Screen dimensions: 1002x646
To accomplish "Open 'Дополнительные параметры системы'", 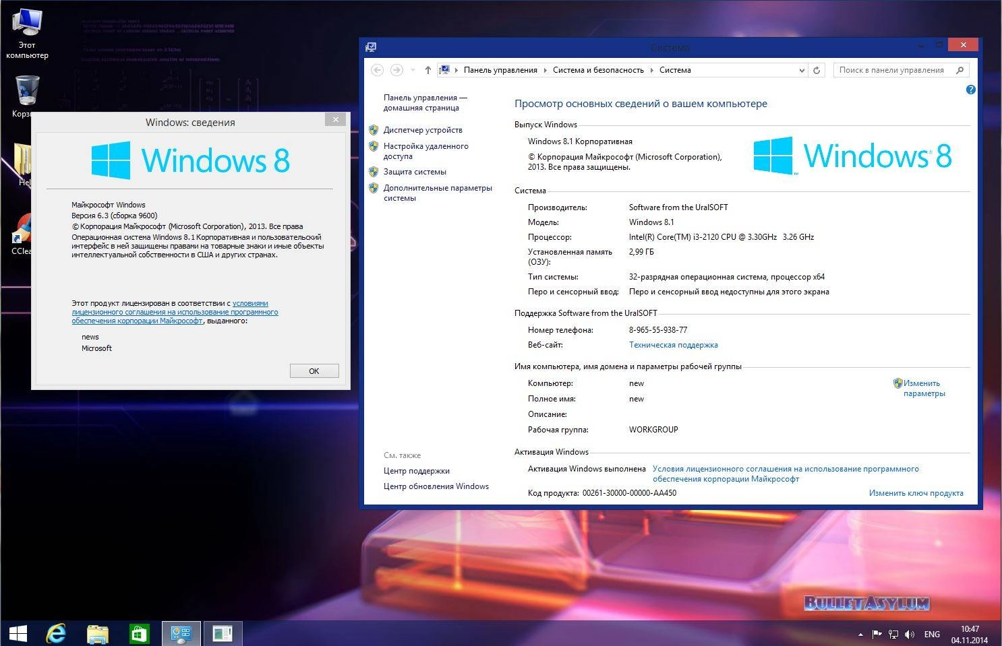I will (x=438, y=193).
